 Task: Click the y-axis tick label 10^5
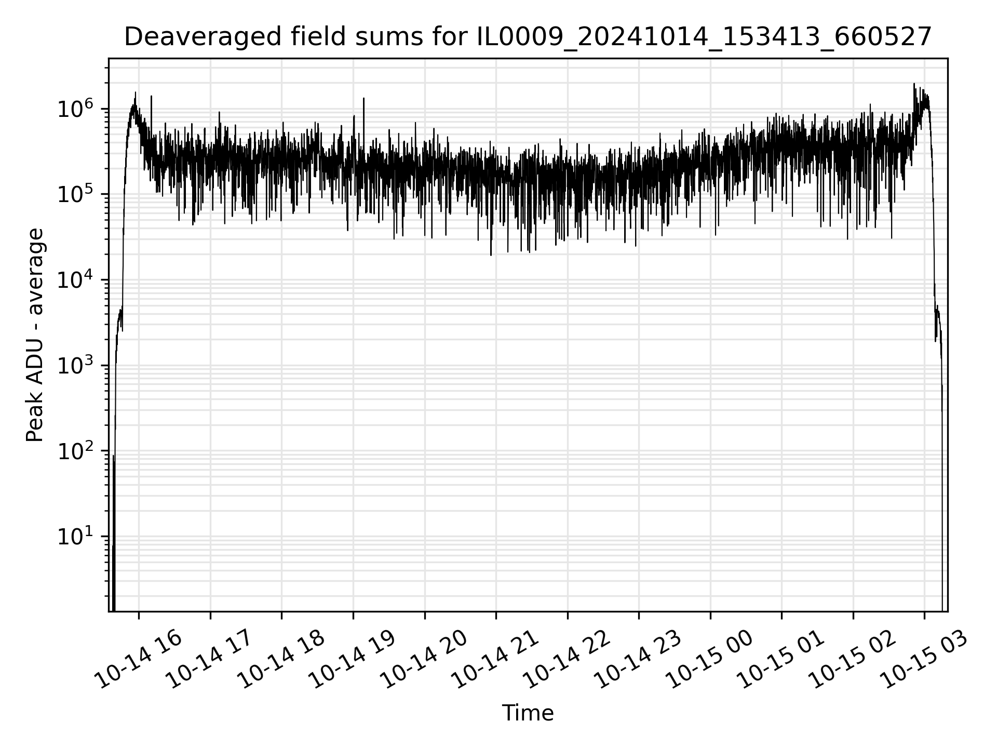pos(76,194)
